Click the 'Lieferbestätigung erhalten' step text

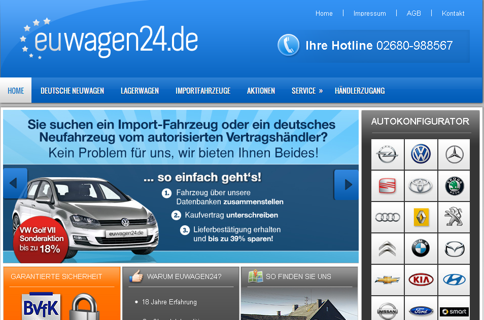pos(237,229)
